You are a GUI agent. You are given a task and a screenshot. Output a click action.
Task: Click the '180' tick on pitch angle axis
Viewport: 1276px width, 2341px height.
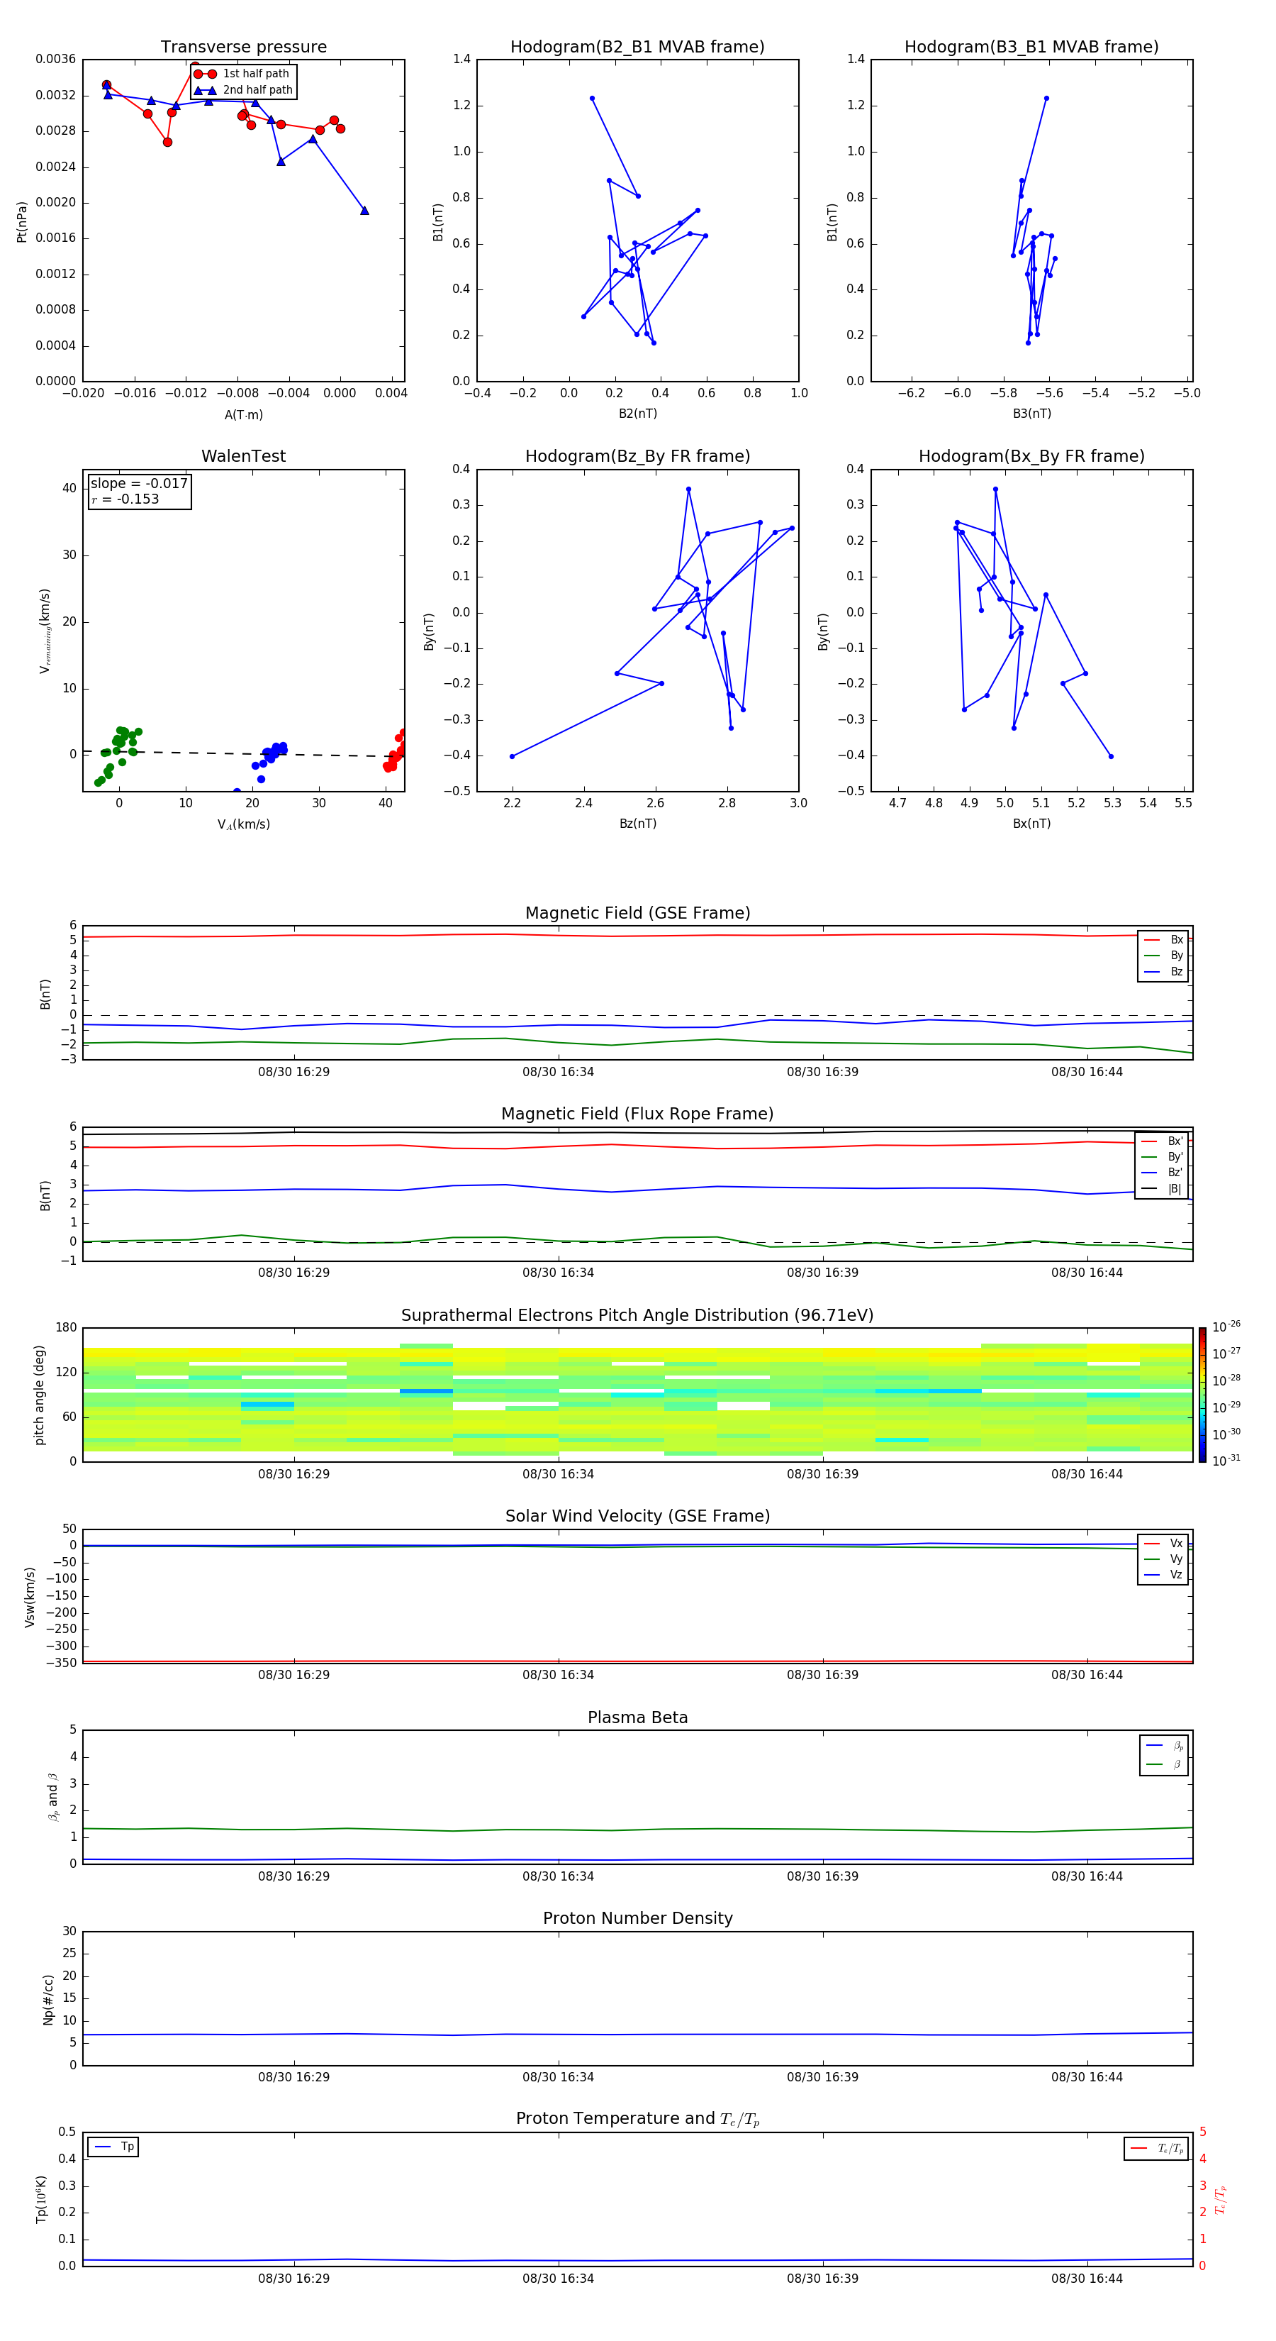[x=67, y=1327]
